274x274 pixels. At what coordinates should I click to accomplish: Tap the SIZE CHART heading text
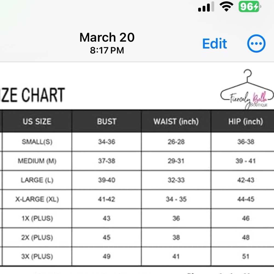click(x=33, y=95)
